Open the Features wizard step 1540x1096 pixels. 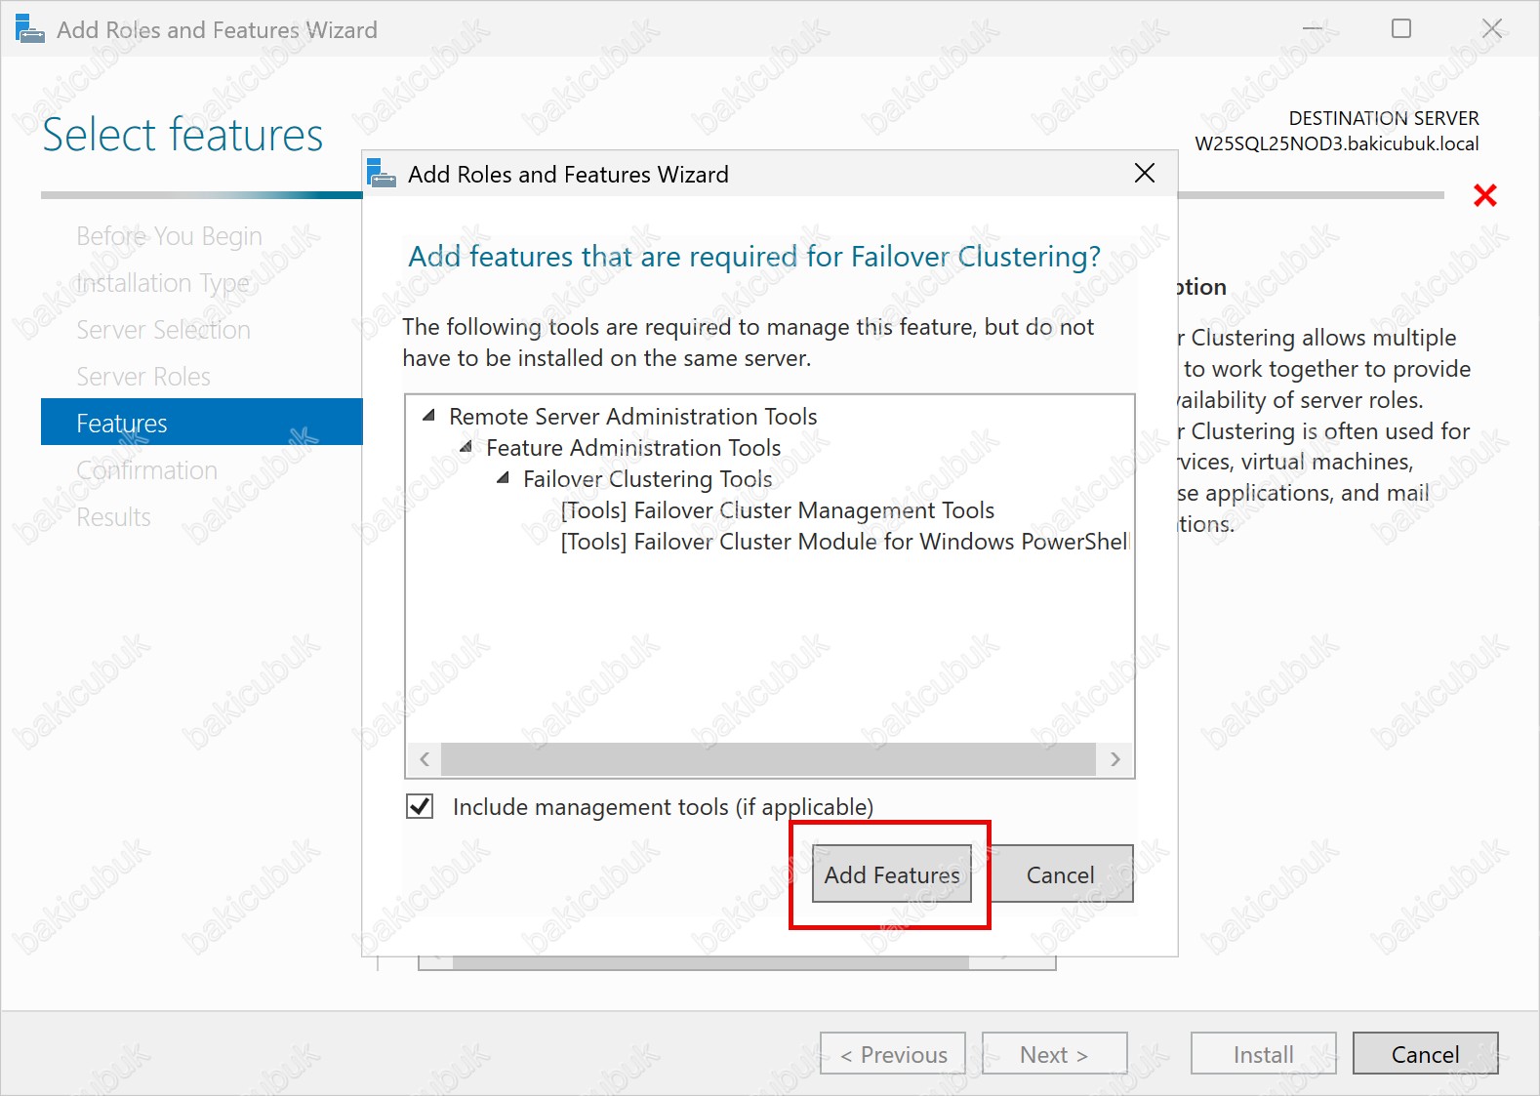pyautogui.click(x=122, y=423)
